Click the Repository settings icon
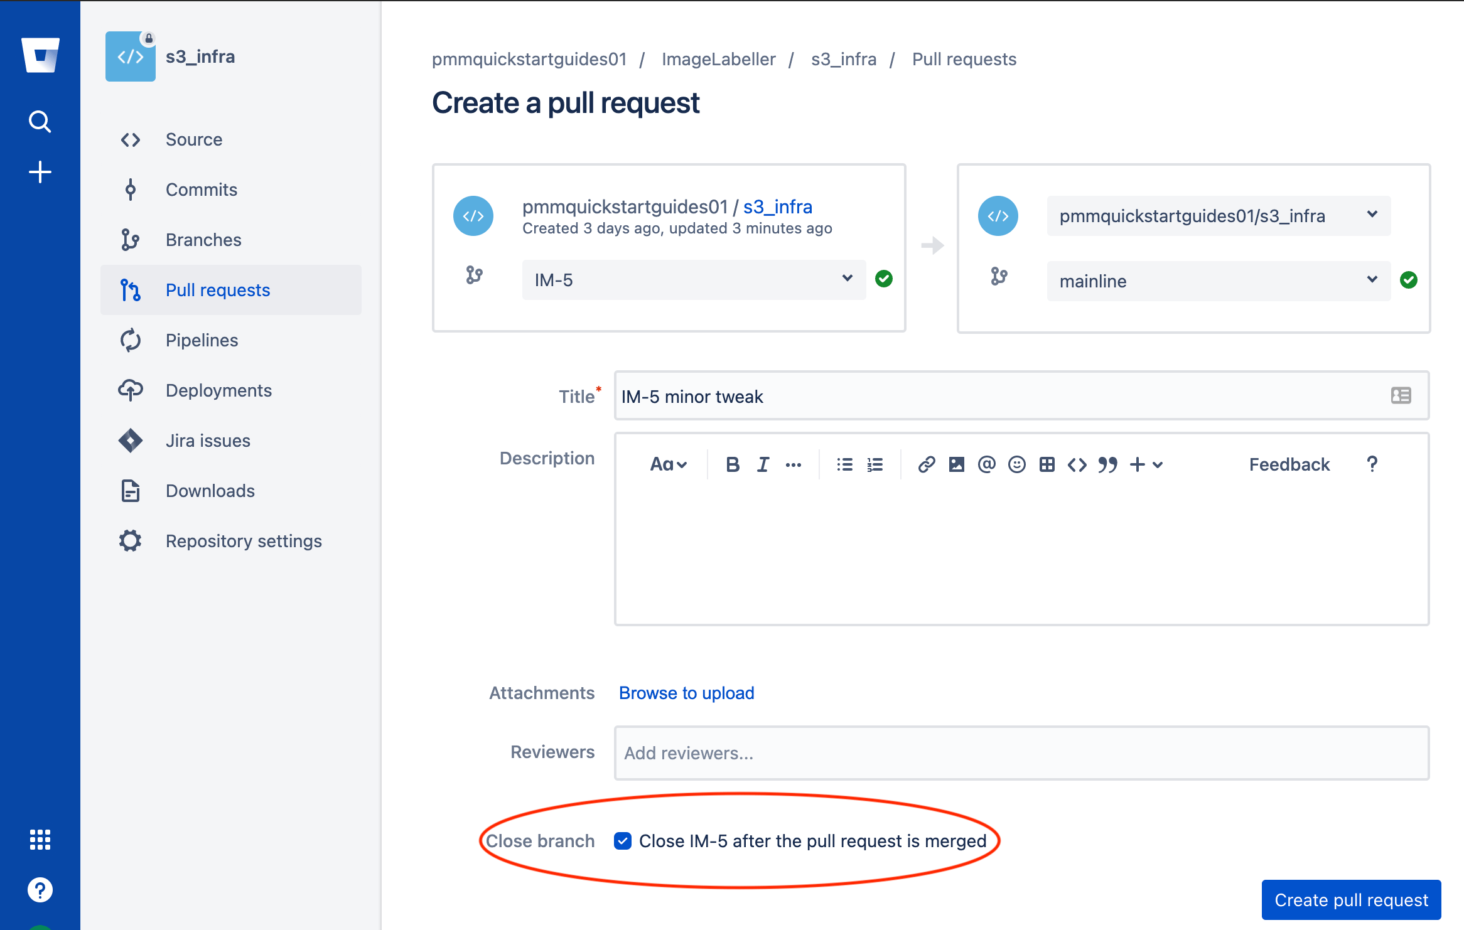Image resolution: width=1464 pixels, height=930 pixels. coord(130,541)
